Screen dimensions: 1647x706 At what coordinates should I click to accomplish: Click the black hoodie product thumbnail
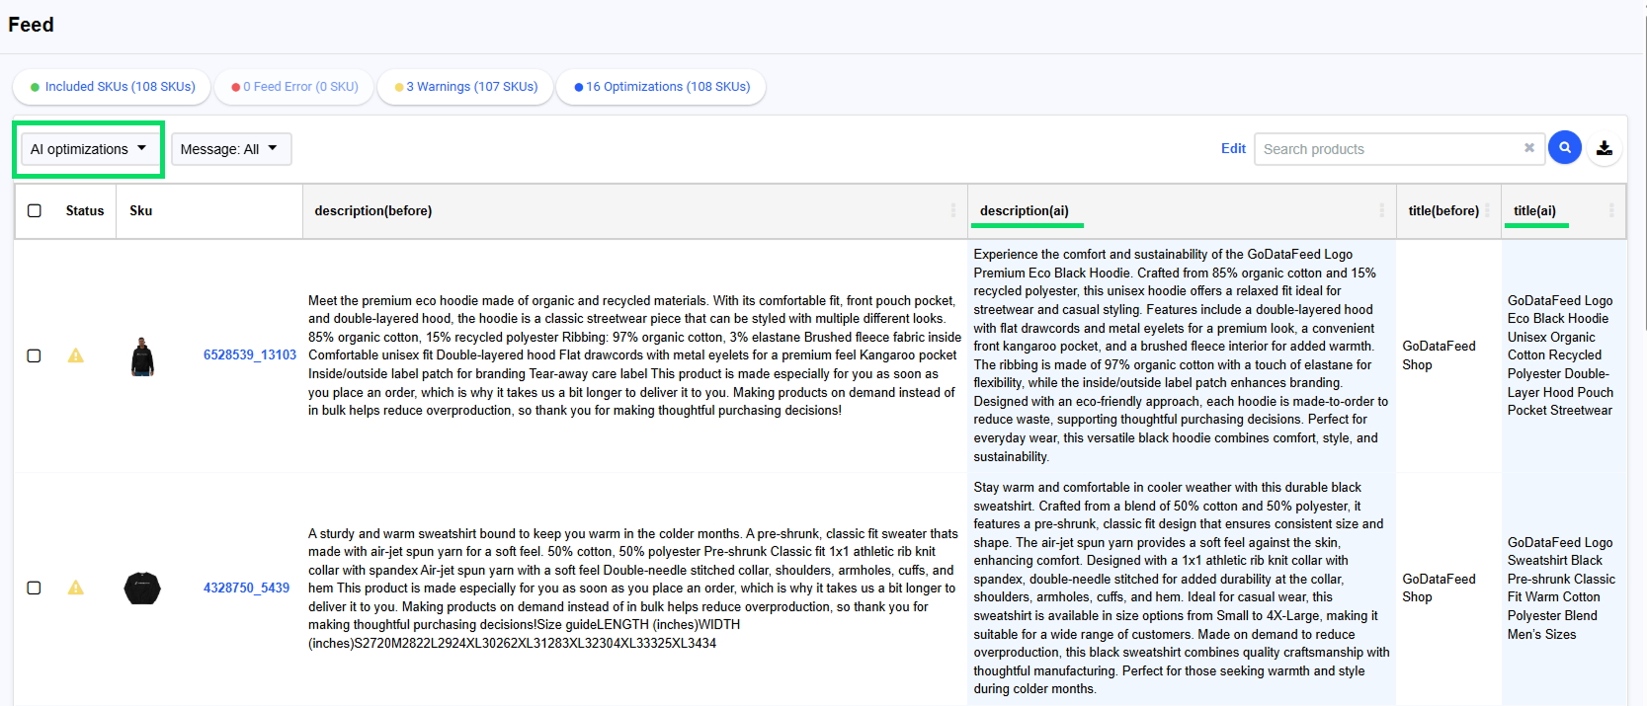click(142, 356)
